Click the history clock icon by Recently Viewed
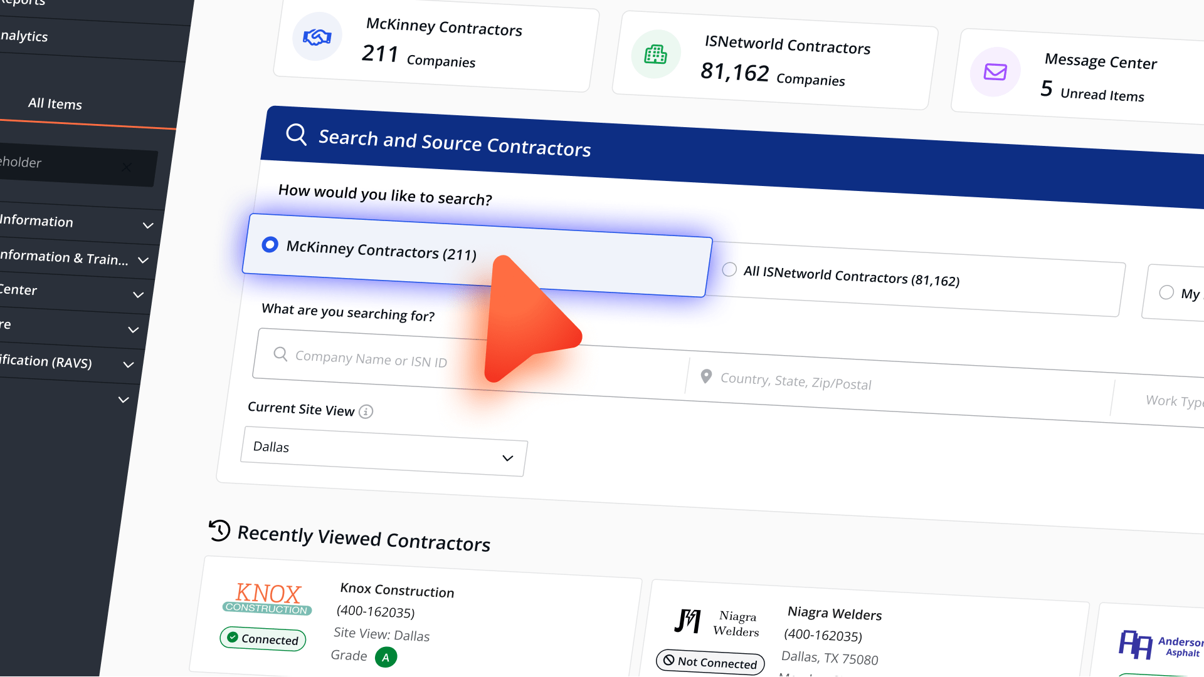Image resolution: width=1204 pixels, height=677 pixels. coord(219,530)
